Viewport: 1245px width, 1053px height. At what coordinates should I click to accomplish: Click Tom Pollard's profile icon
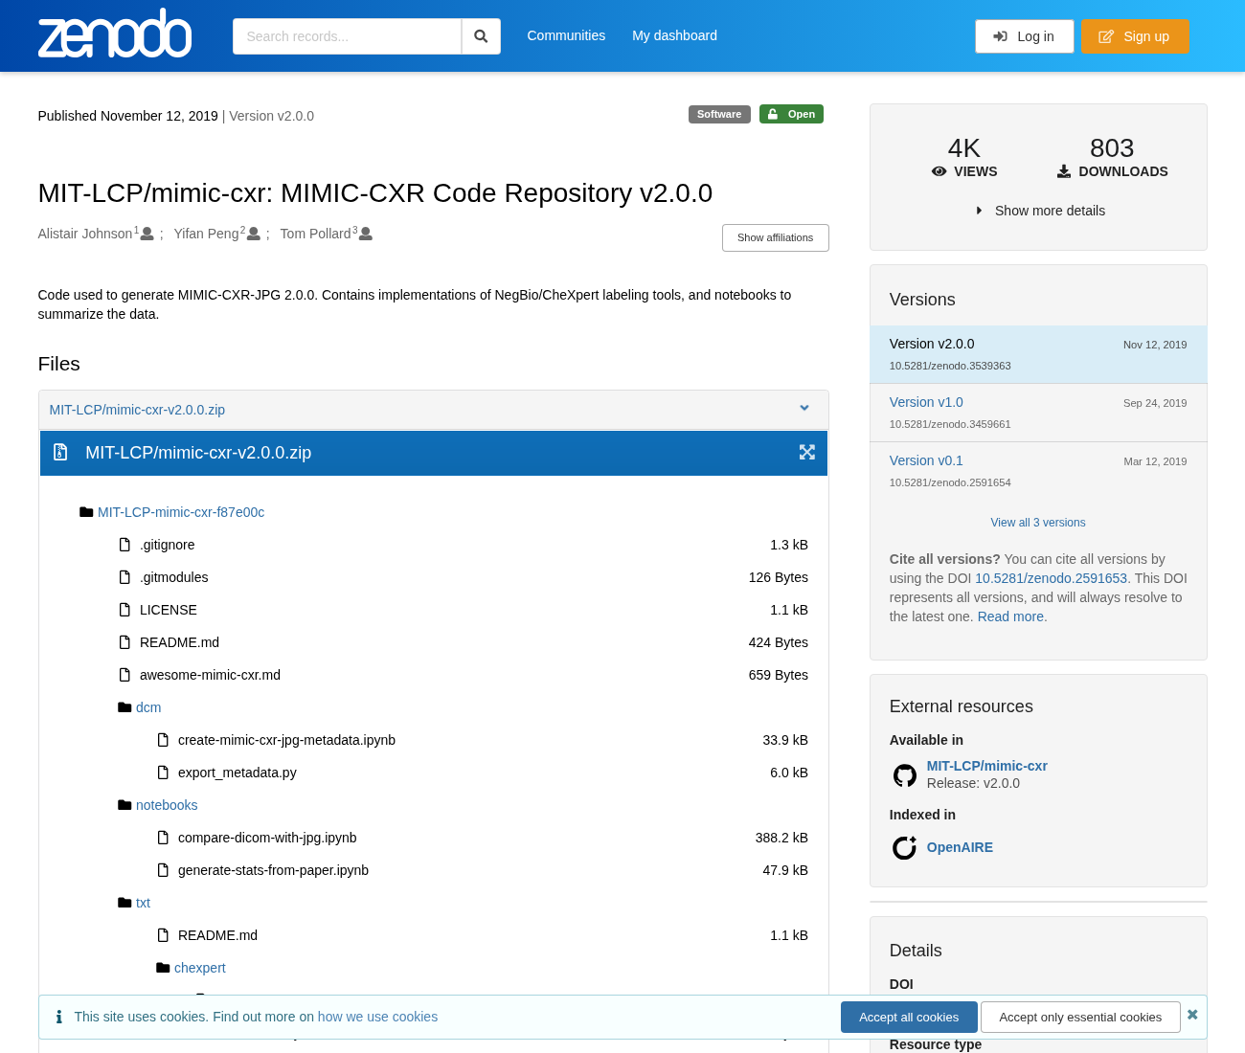click(366, 235)
